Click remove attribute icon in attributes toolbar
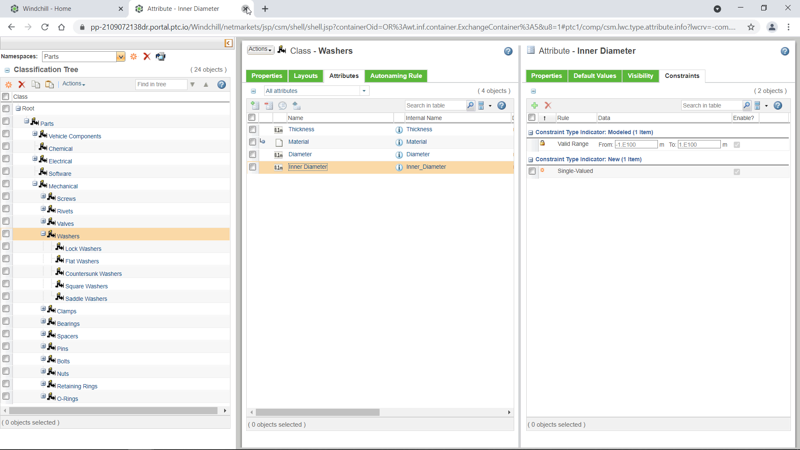The height and width of the screenshot is (450, 800). pyautogui.click(x=269, y=105)
